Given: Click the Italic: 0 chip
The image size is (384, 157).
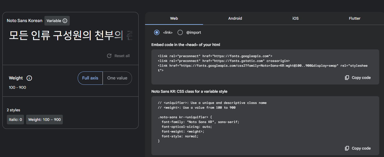Looking at the screenshot, I should (15, 120).
